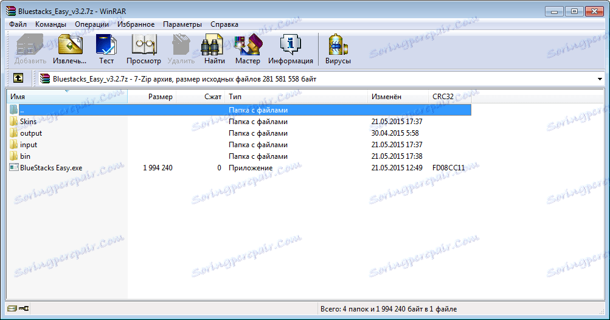The width and height of the screenshot is (610, 320).
Task: Click the drive icon in status bar
Action: pyautogui.click(x=12, y=308)
